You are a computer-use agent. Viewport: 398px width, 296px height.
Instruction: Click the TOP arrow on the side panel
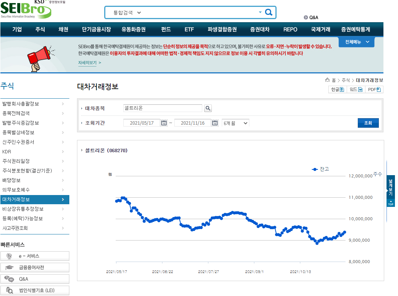pyautogui.click(x=391, y=203)
